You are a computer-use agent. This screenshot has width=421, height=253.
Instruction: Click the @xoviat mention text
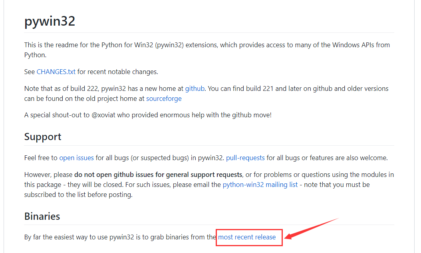tap(103, 115)
